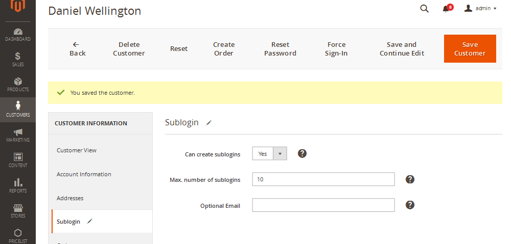Screen dimensions: 511x244
Task: Click the green checkmark in success message
Action: click(61, 93)
